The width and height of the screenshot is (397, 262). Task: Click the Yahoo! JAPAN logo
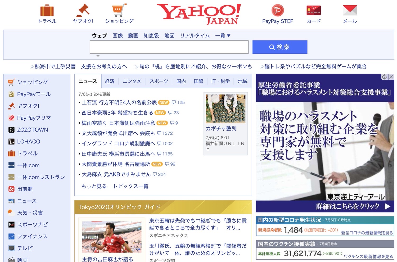199,14
